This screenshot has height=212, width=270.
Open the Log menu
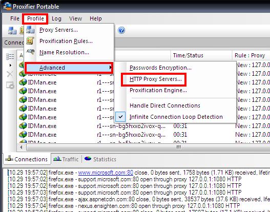(x=56, y=18)
